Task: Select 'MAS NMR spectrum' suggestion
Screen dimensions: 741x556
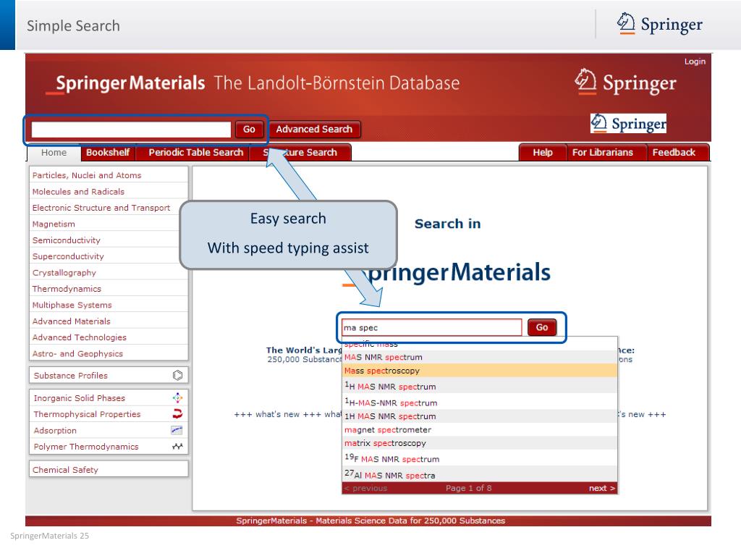Action: [480, 358]
